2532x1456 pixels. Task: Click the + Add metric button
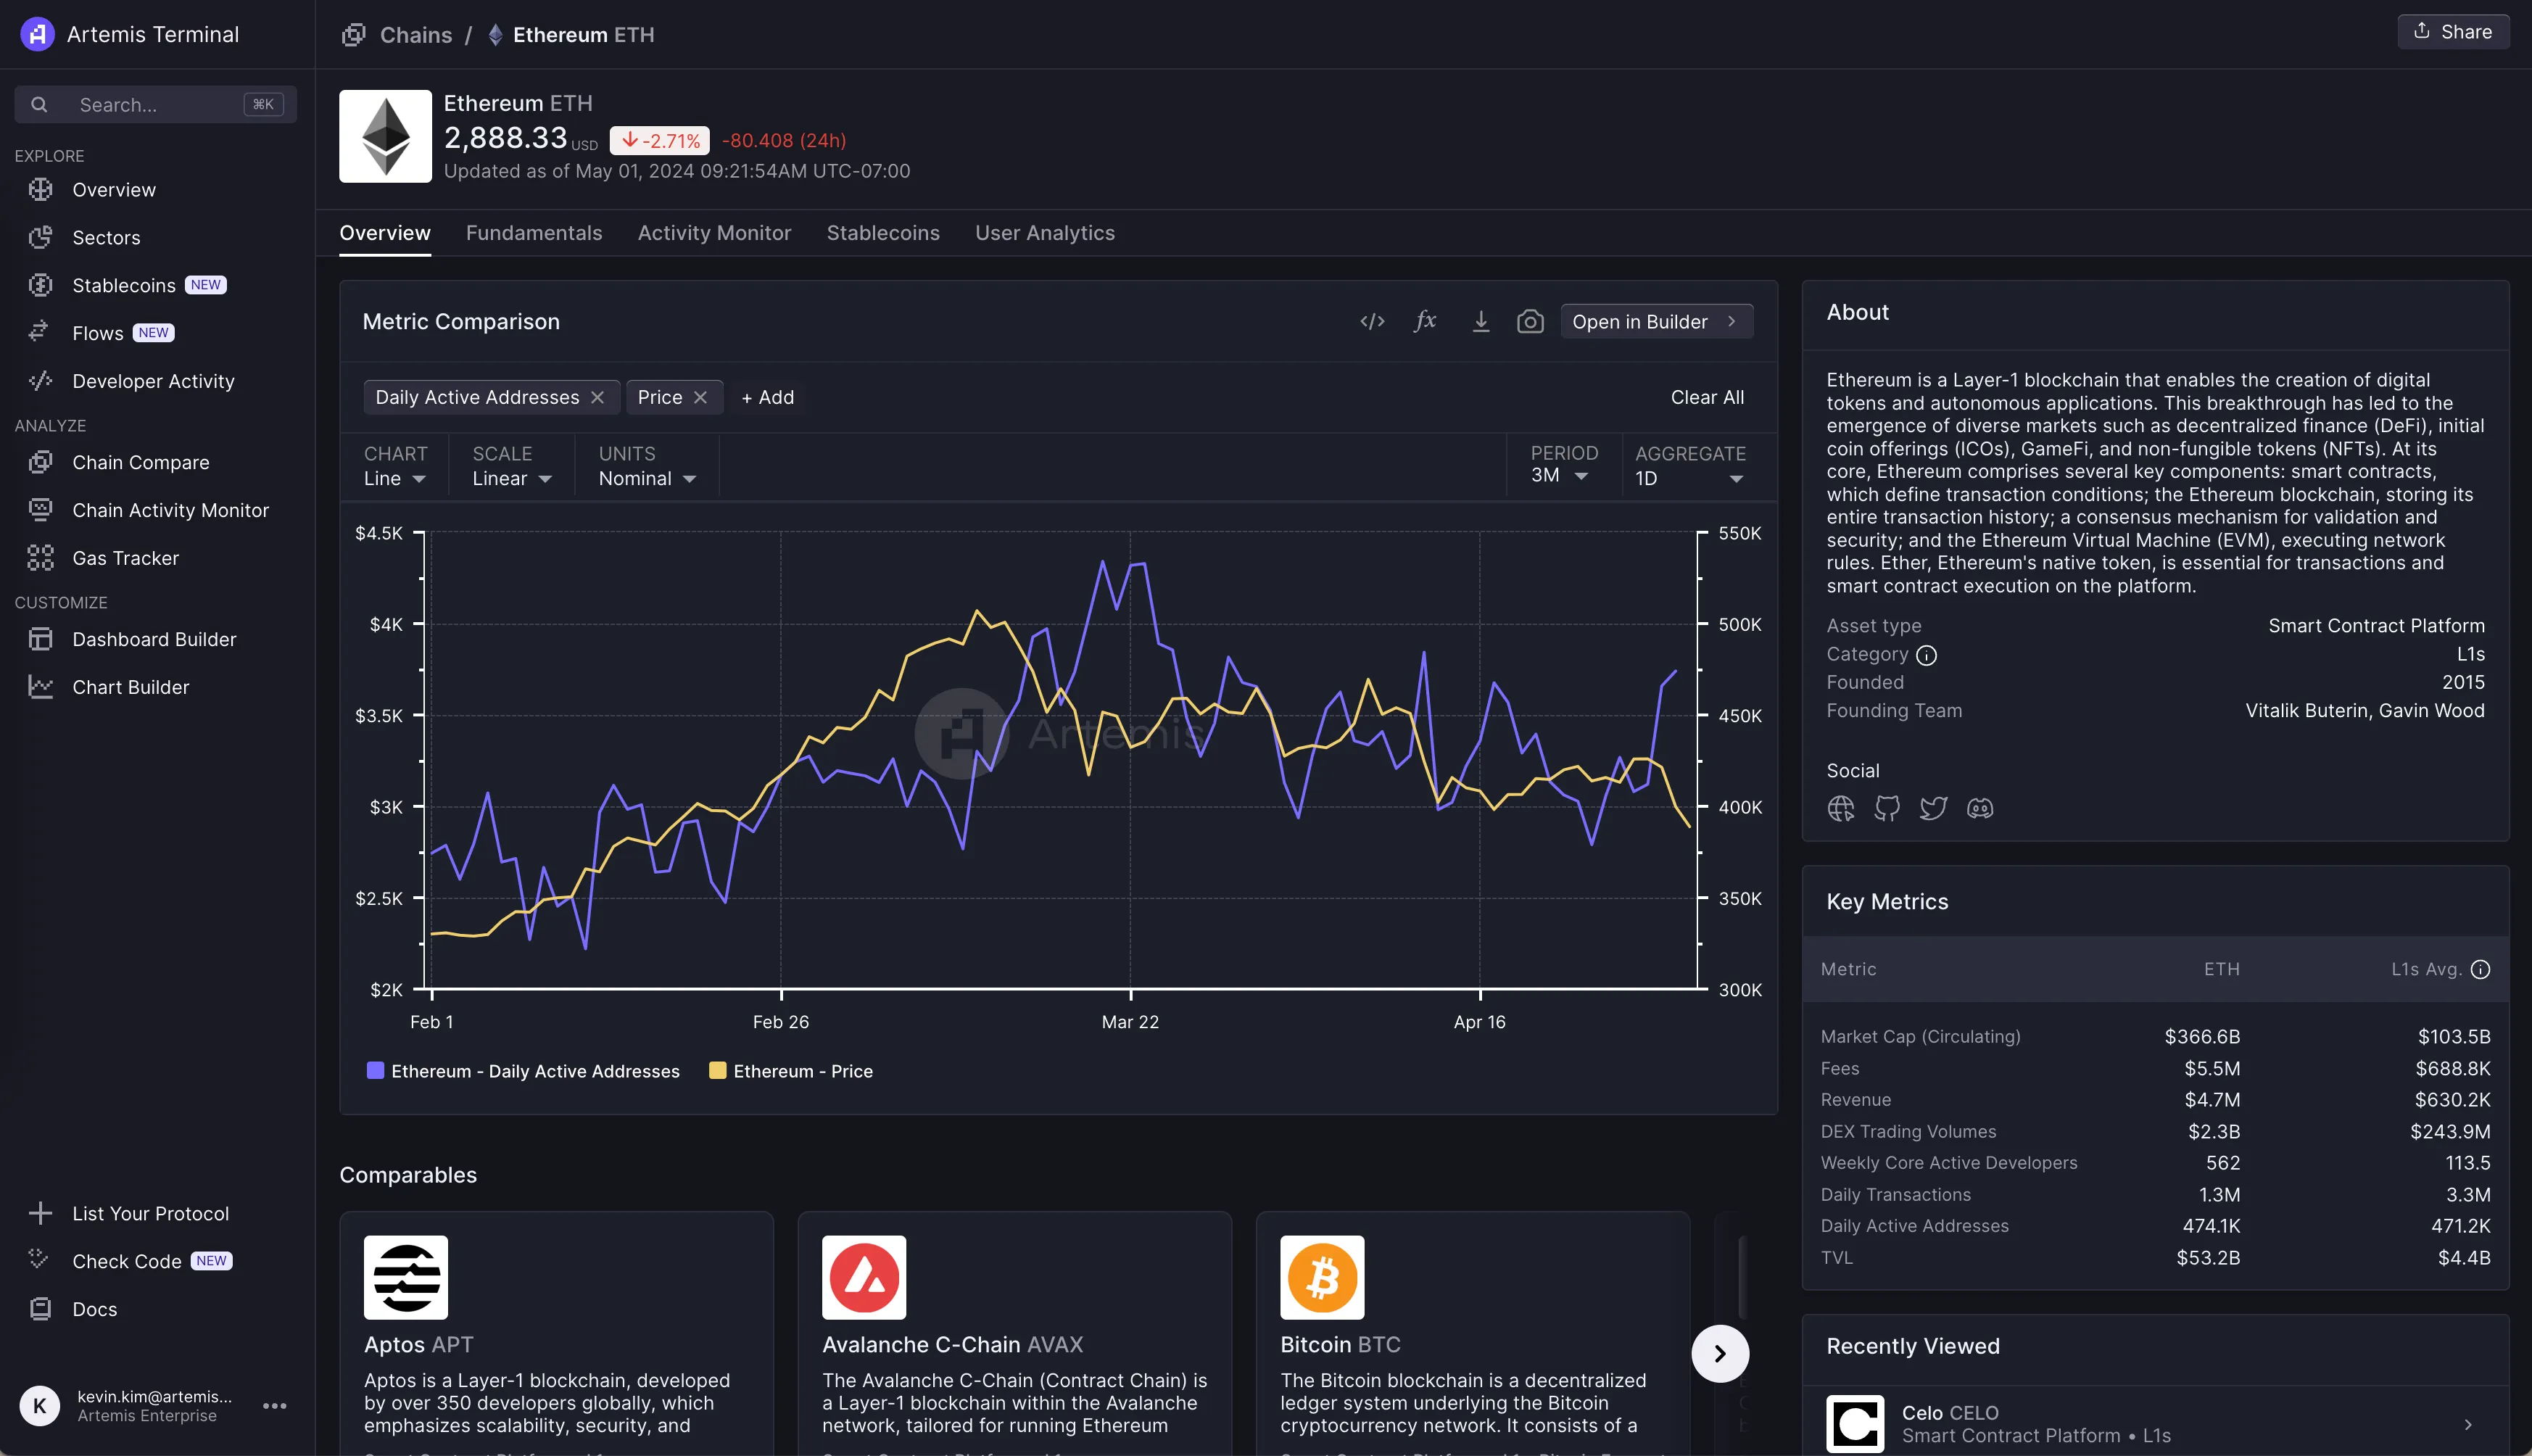pyautogui.click(x=768, y=397)
